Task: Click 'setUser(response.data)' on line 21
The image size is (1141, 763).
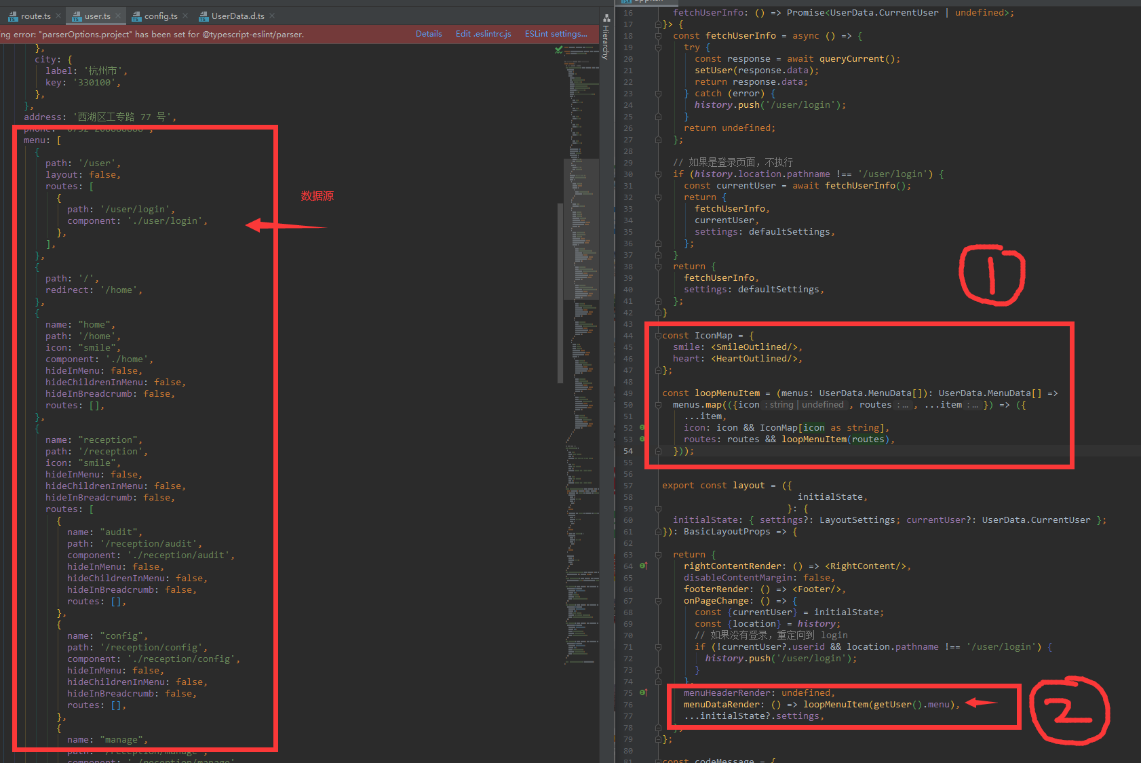Action: coord(754,71)
